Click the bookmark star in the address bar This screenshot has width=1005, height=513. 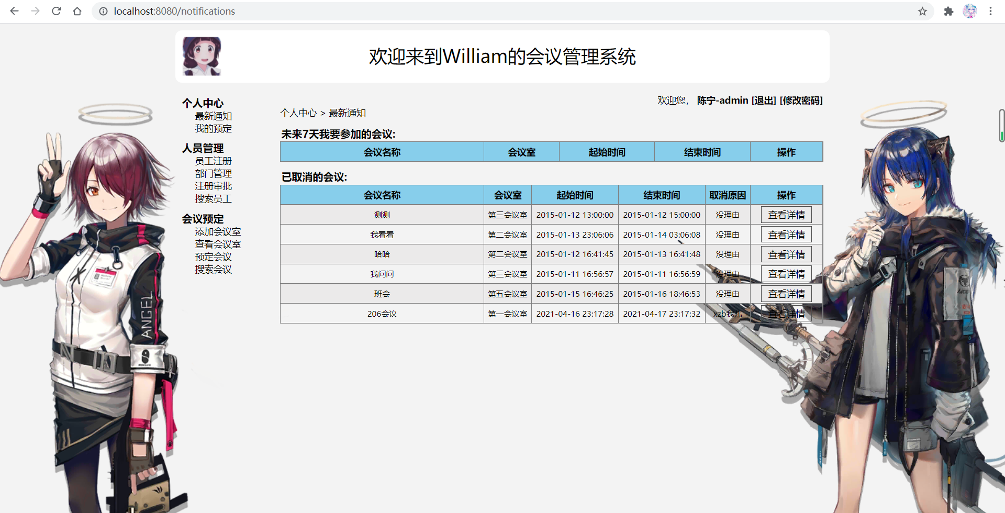pyautogui.click(x=922, y=11)
